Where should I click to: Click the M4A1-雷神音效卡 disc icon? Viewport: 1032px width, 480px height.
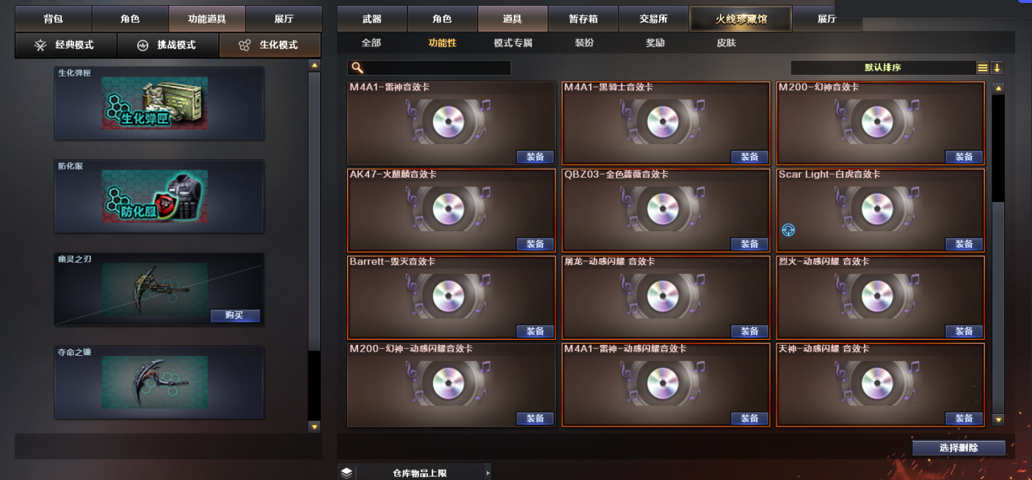point(448,122)
